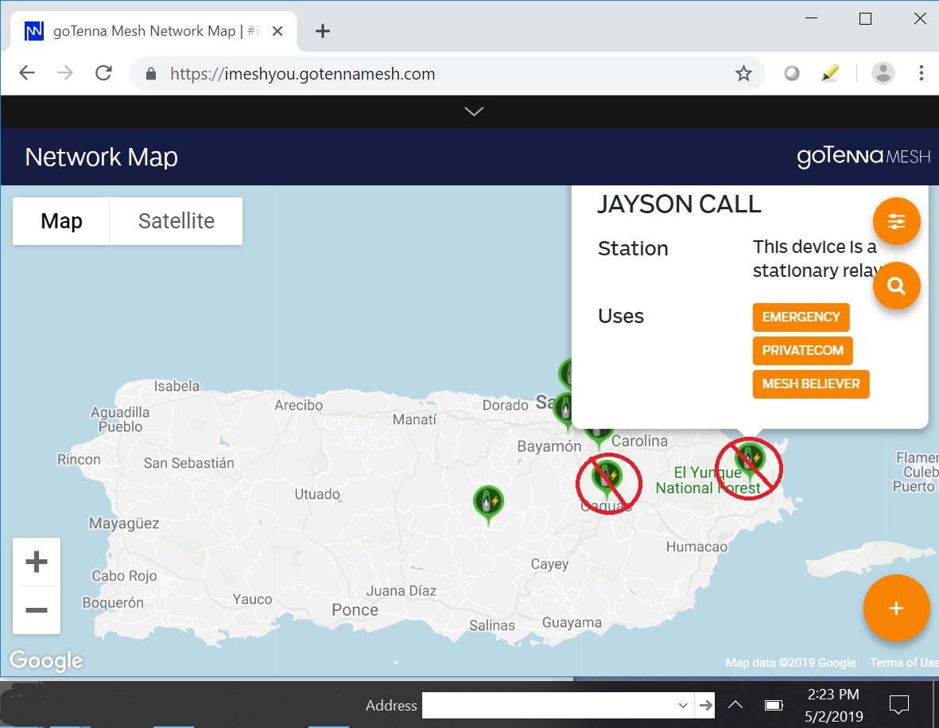Screen dimensions: 939x728
Task: Click the taskbar Address go arrow
Action: point(706,705)
